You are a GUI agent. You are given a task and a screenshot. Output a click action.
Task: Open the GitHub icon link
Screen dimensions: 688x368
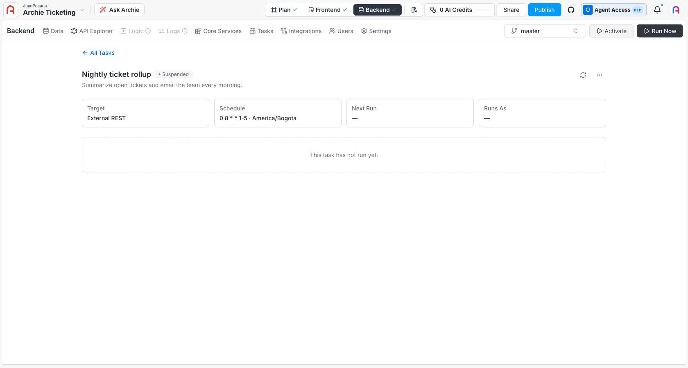coord(571,10)
